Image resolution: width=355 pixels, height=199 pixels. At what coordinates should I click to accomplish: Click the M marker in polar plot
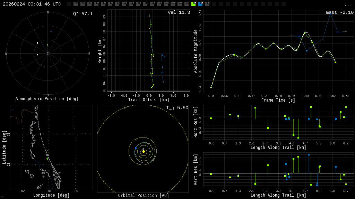[38, 55]
